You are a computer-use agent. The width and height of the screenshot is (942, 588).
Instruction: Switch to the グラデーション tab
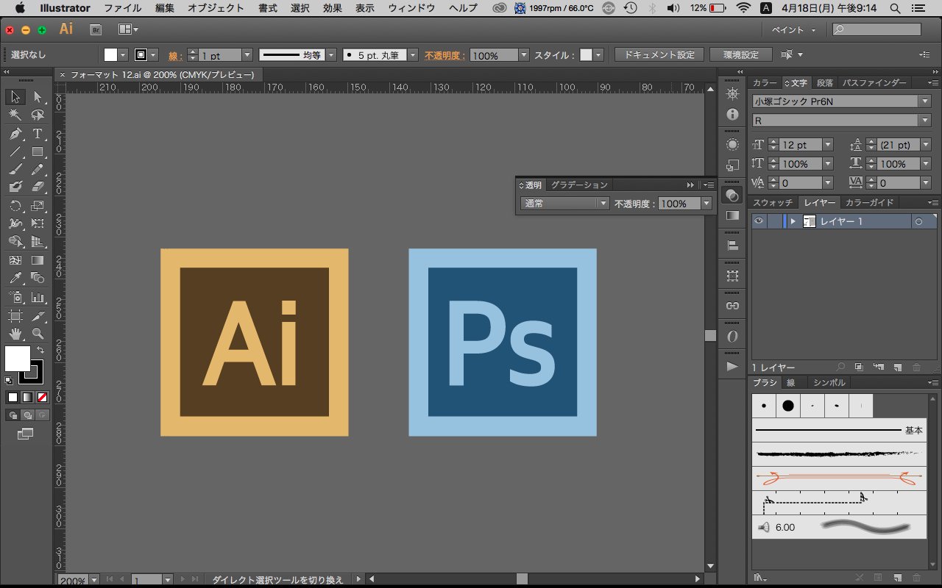coord(579,184)
